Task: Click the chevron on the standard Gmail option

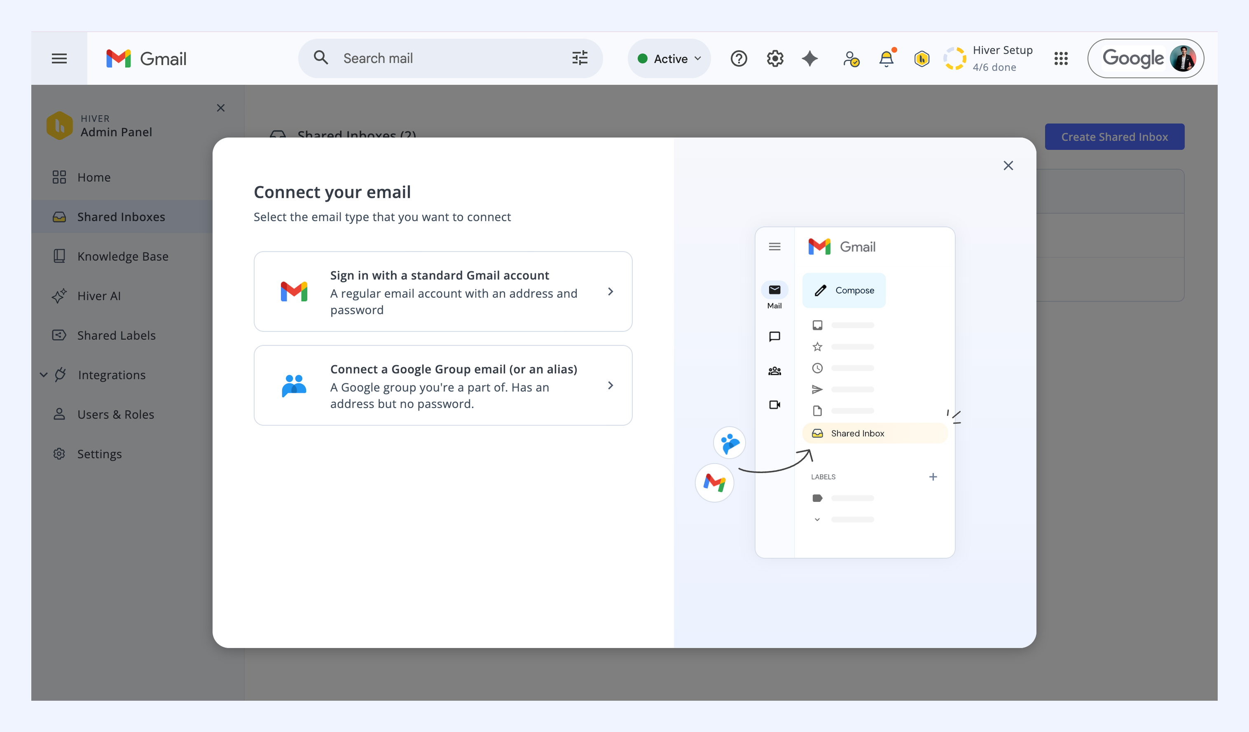Action: click(x=610, y=292)
